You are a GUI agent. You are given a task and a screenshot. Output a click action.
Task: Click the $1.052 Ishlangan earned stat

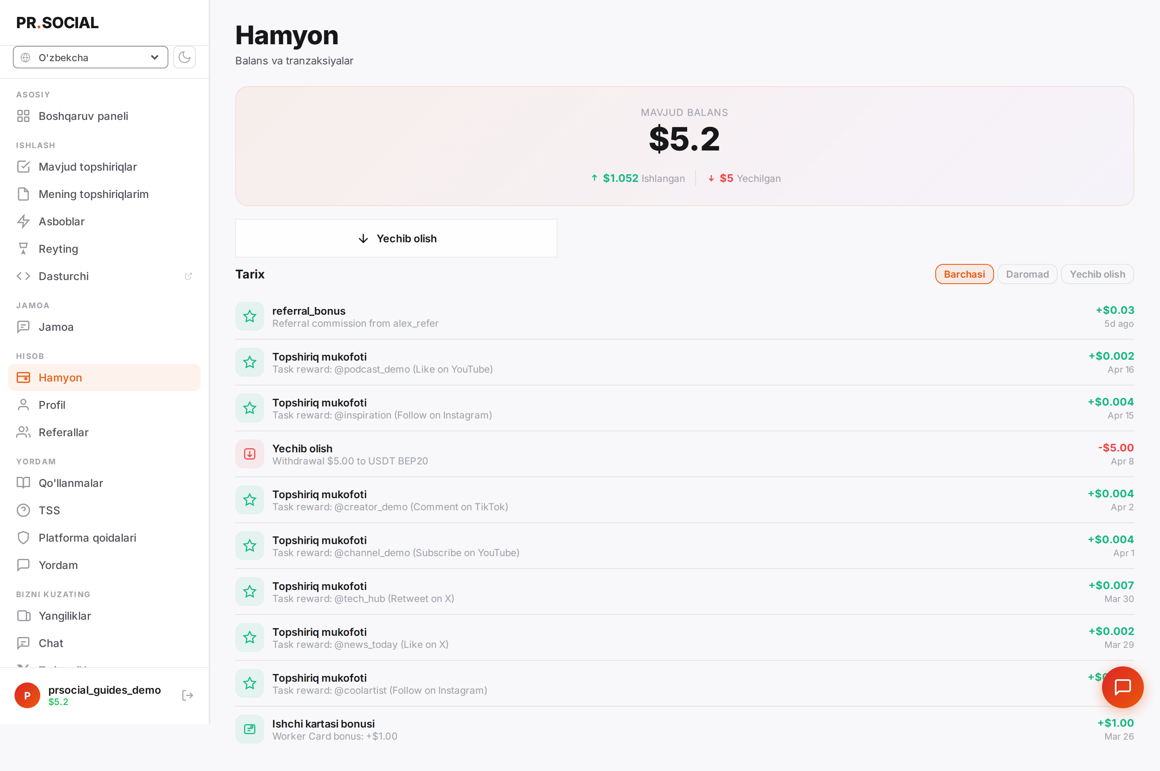[x=638, y=178]
